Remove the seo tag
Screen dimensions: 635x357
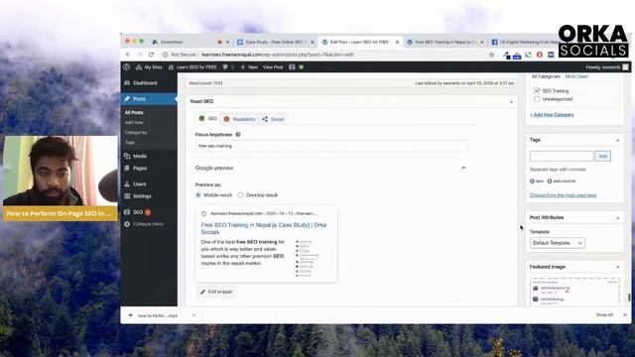[532, 181]
